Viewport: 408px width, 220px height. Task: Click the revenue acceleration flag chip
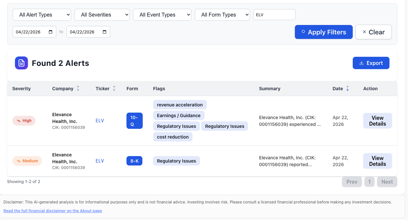tap(180, 104)
